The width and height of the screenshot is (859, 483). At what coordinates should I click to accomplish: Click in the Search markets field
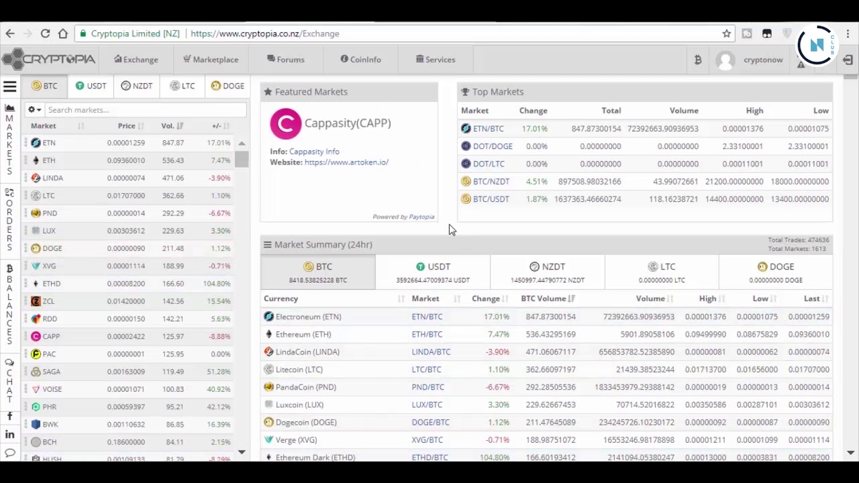tap(145, 110)
